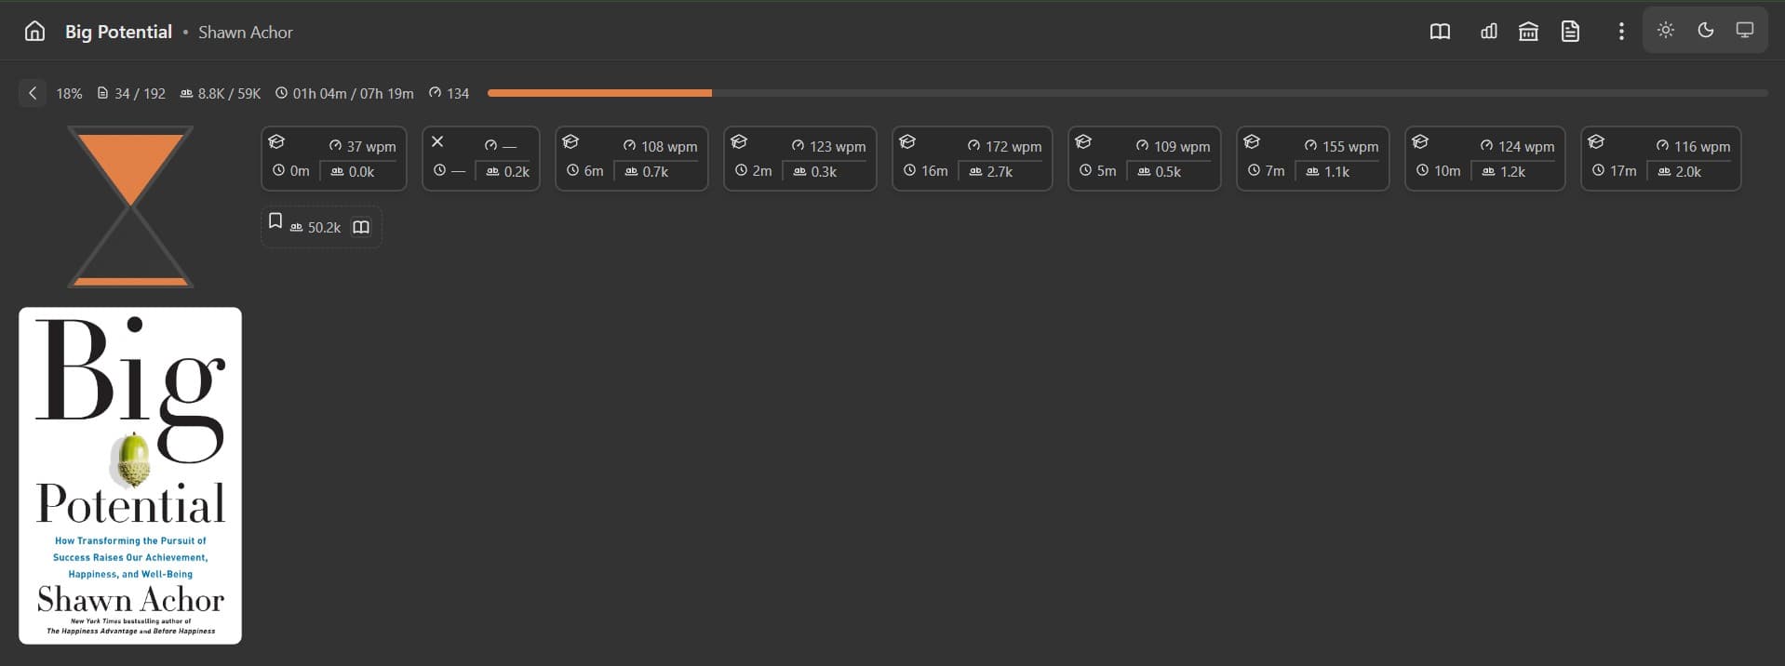Click the Big Potential book cover
The image size is (1785, 666).
click(130, 475)
